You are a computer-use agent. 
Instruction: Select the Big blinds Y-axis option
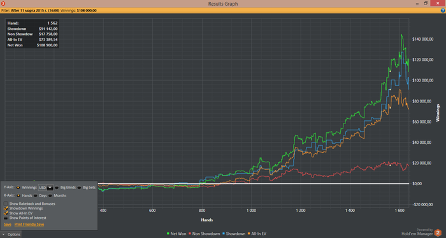click(57, 188)
